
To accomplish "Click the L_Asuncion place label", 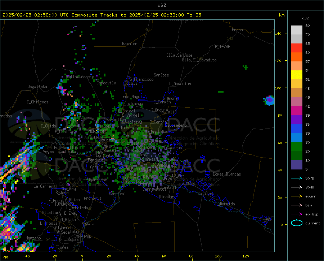I will click(x=180, y=84).
